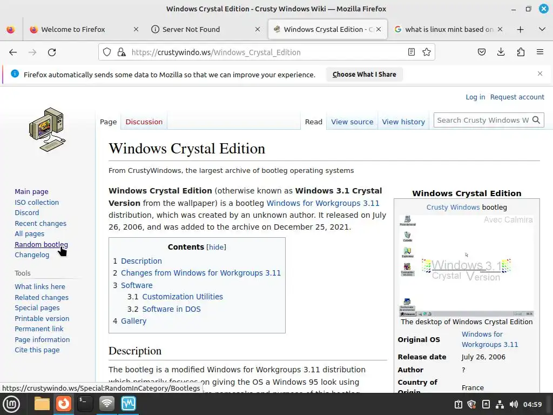
Task: Hide the Contents table
Action: coord(216,247)
